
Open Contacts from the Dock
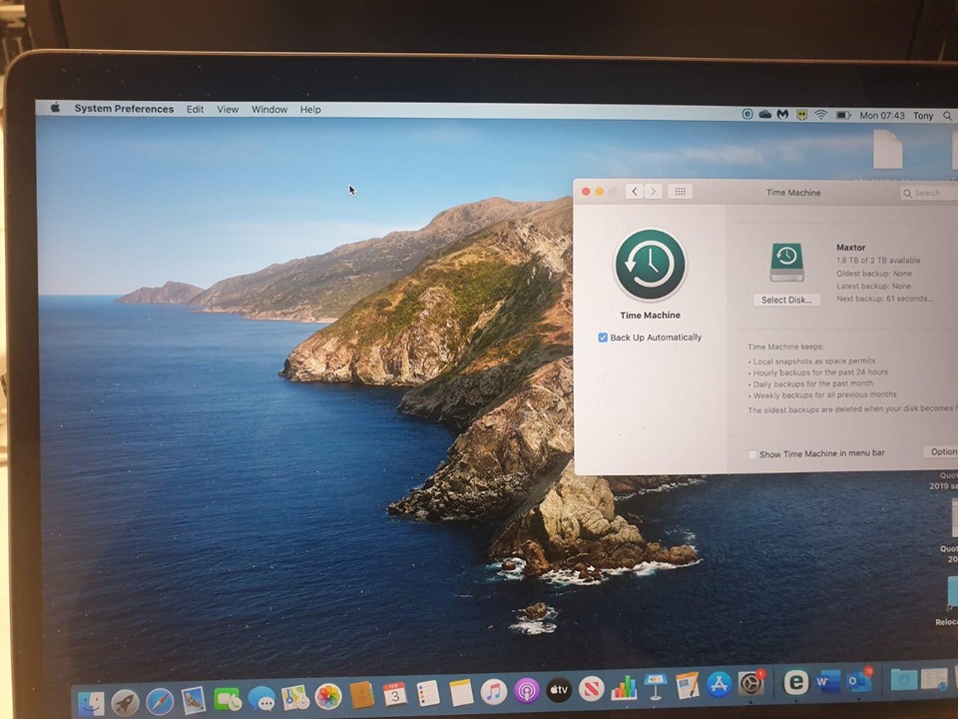pos(361,696)
